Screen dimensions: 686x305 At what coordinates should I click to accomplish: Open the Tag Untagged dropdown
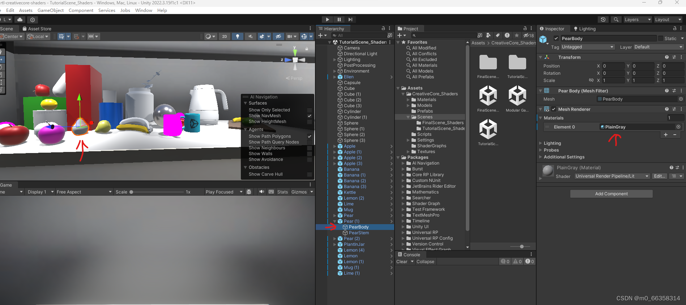coord(588,47)
